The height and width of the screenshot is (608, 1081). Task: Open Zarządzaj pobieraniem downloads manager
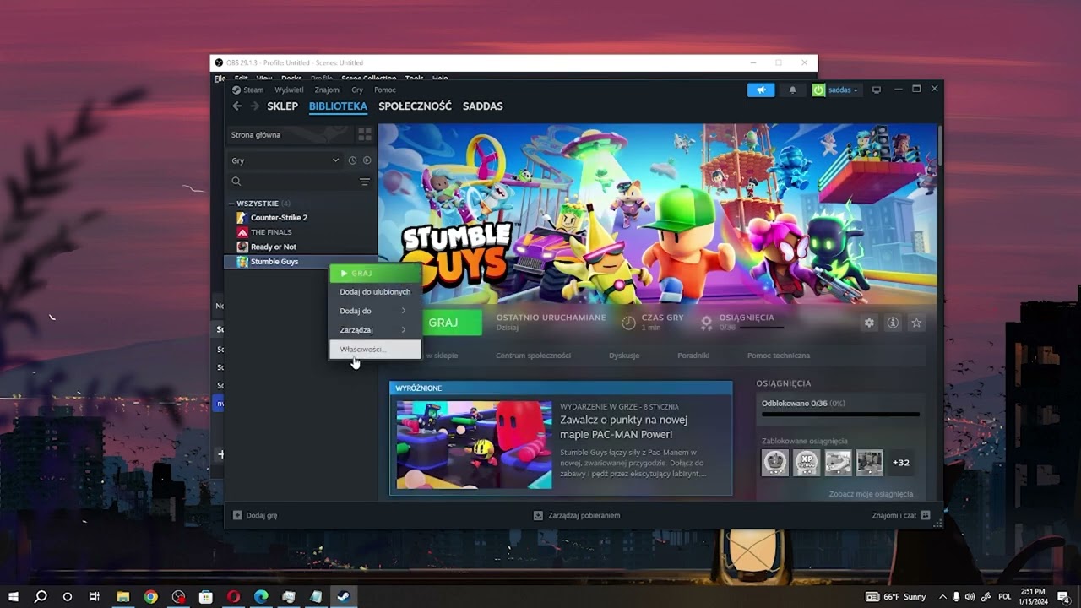pyautogui.click(x=577, y=515)
